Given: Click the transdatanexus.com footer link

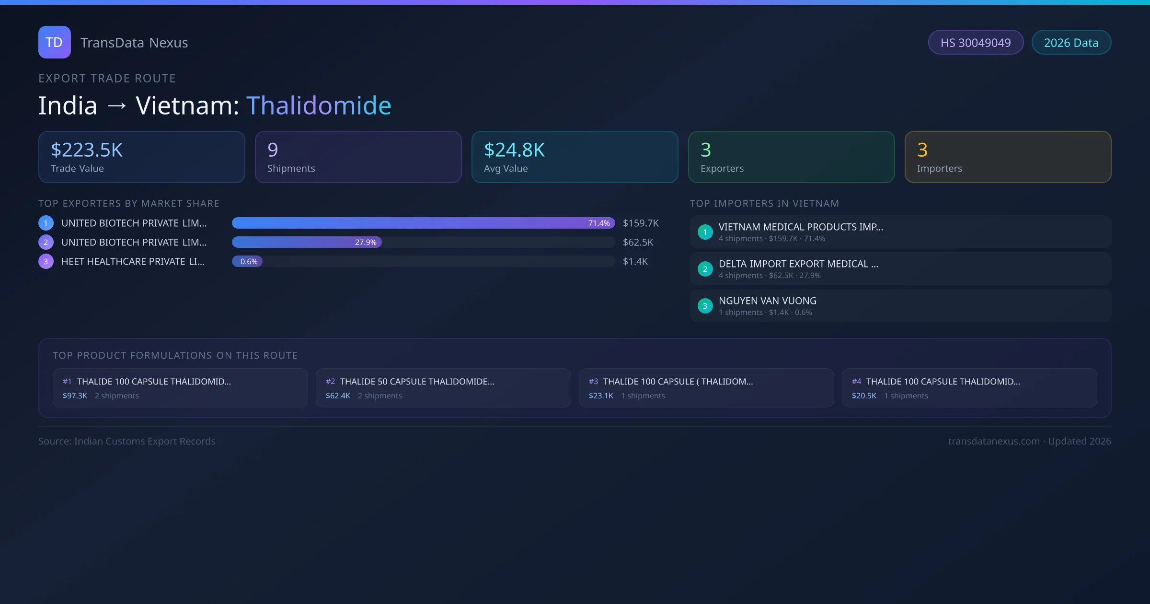Looking at the screenshot, I should pyautogui.click(x=994, y=441).
